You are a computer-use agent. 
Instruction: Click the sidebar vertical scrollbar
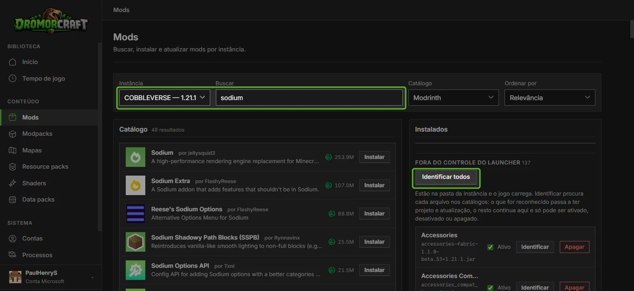coord(100,137)
